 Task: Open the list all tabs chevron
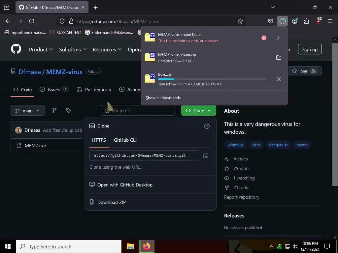[x=272, y=7]
